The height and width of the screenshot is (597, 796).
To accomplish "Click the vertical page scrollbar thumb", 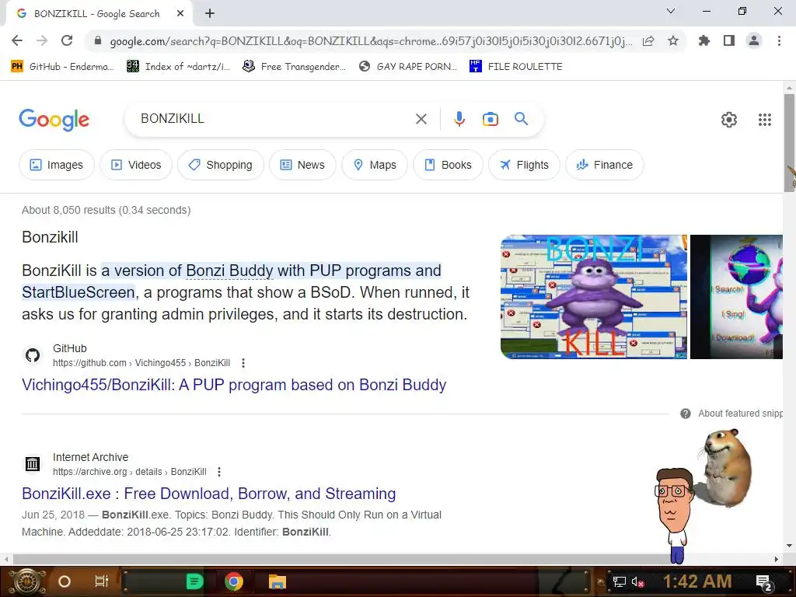I will click(789, 142).
